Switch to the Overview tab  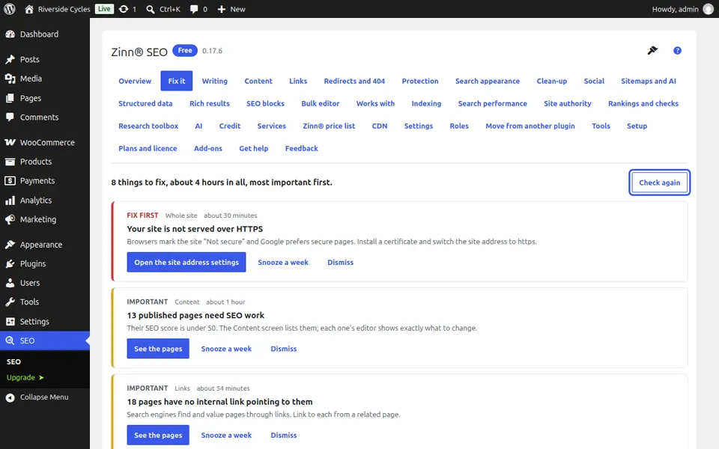pyautogui.click(x=135, y=81)
